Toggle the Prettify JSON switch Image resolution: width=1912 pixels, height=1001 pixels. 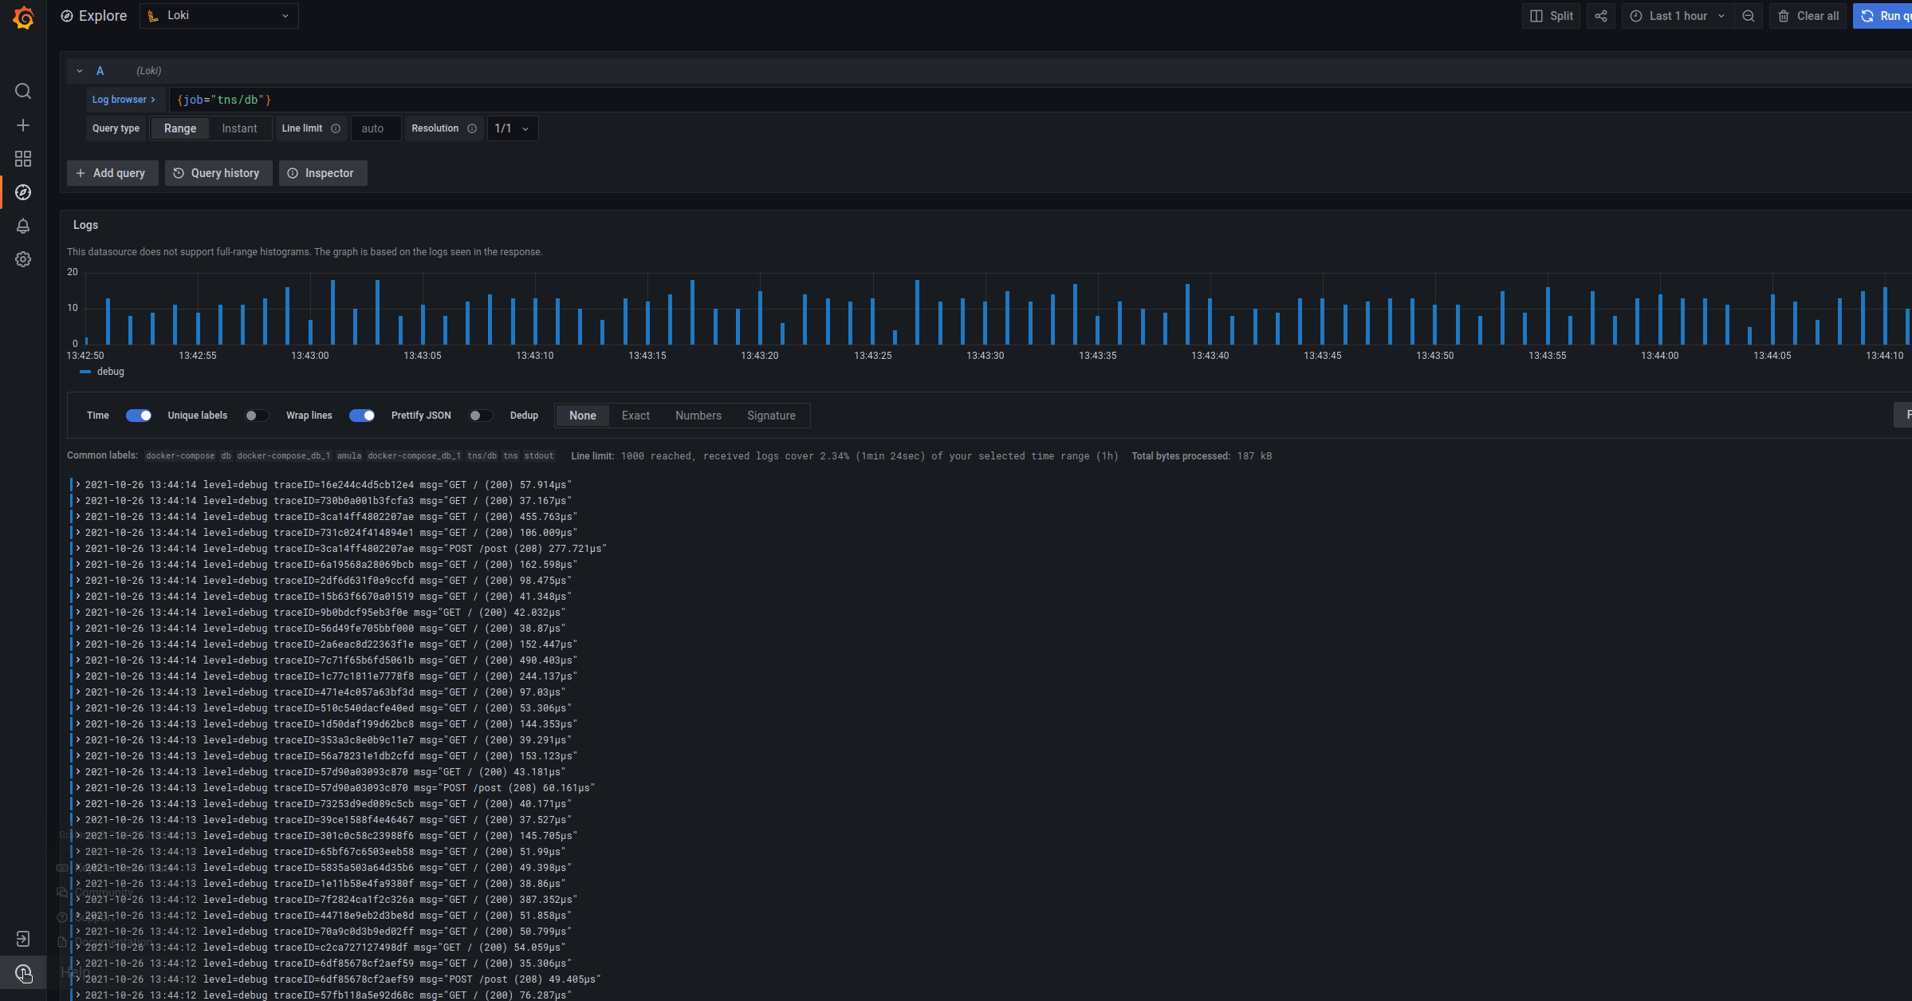pos(480,416)
